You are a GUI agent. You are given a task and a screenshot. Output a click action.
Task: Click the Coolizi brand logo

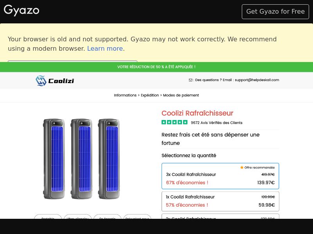click(x=55, y=81)
